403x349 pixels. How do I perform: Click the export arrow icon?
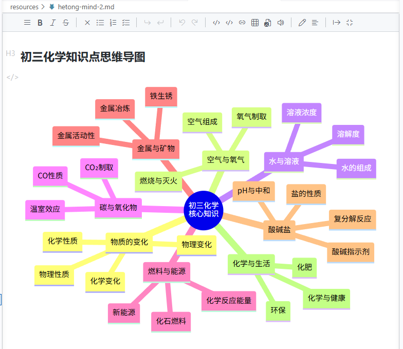(x=336, y=23)
